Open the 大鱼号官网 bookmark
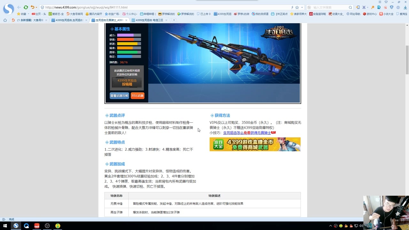This screenshot has width=409, height=230. (x=74, y=14)
